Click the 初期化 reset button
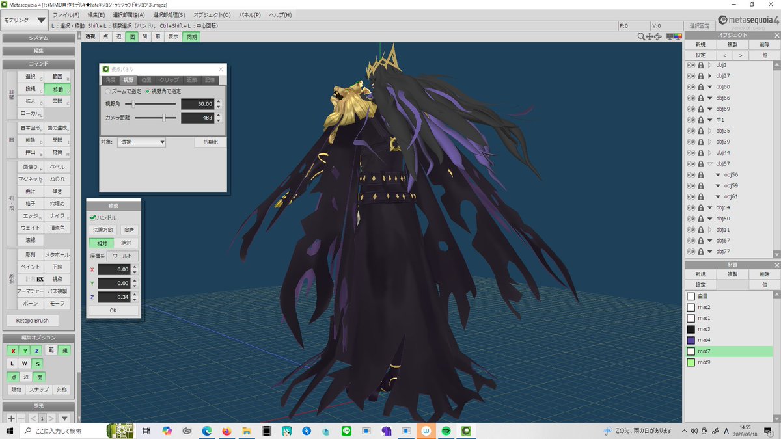 [210, 142]
